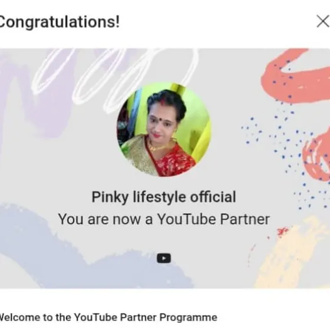Click the word Partner in banner subtitle
This screenshot has width=330, height=330.
point(245,219)
